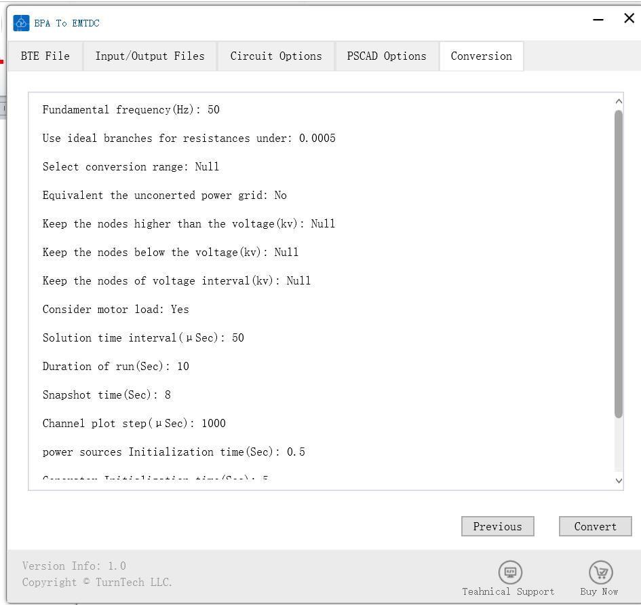Switch to the BTE File tab

tap(45, 56)
